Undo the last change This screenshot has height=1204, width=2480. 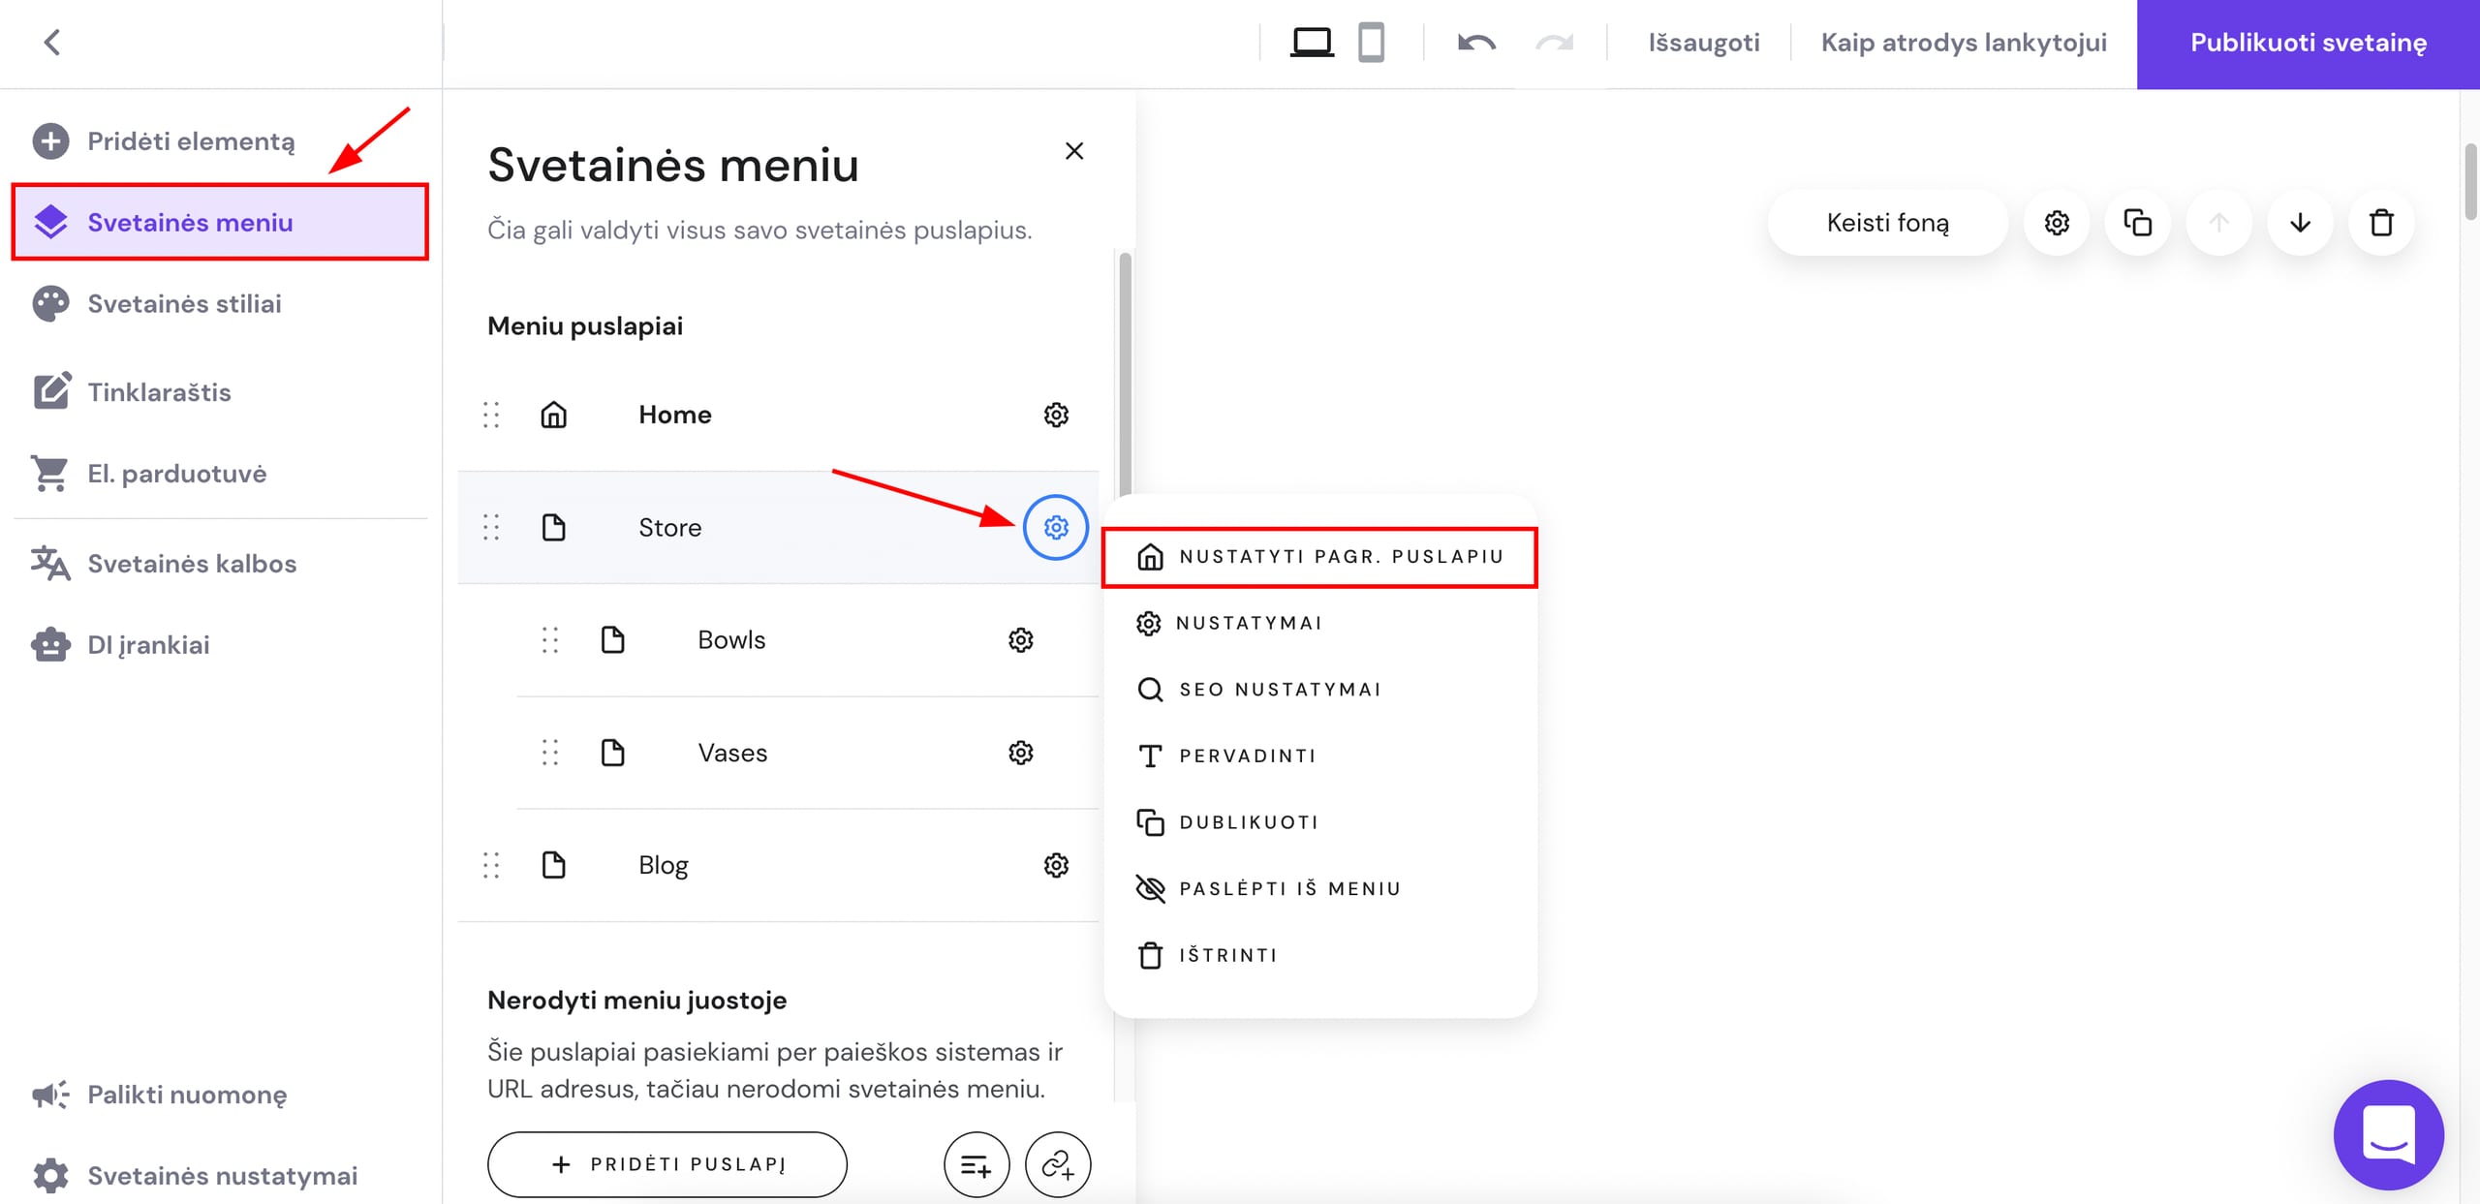click(1476, 43)
